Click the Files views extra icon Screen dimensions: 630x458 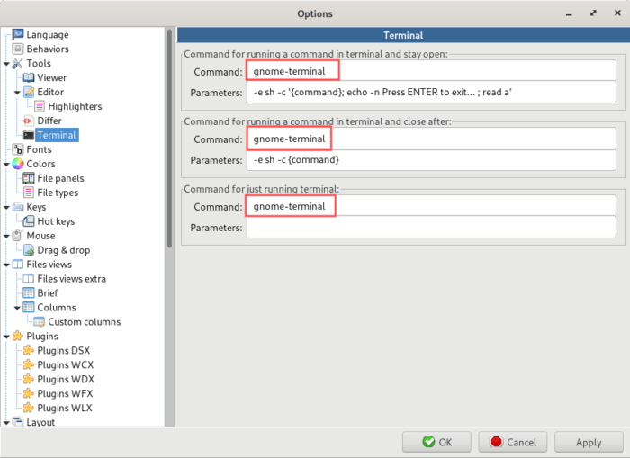click(29, 278)
